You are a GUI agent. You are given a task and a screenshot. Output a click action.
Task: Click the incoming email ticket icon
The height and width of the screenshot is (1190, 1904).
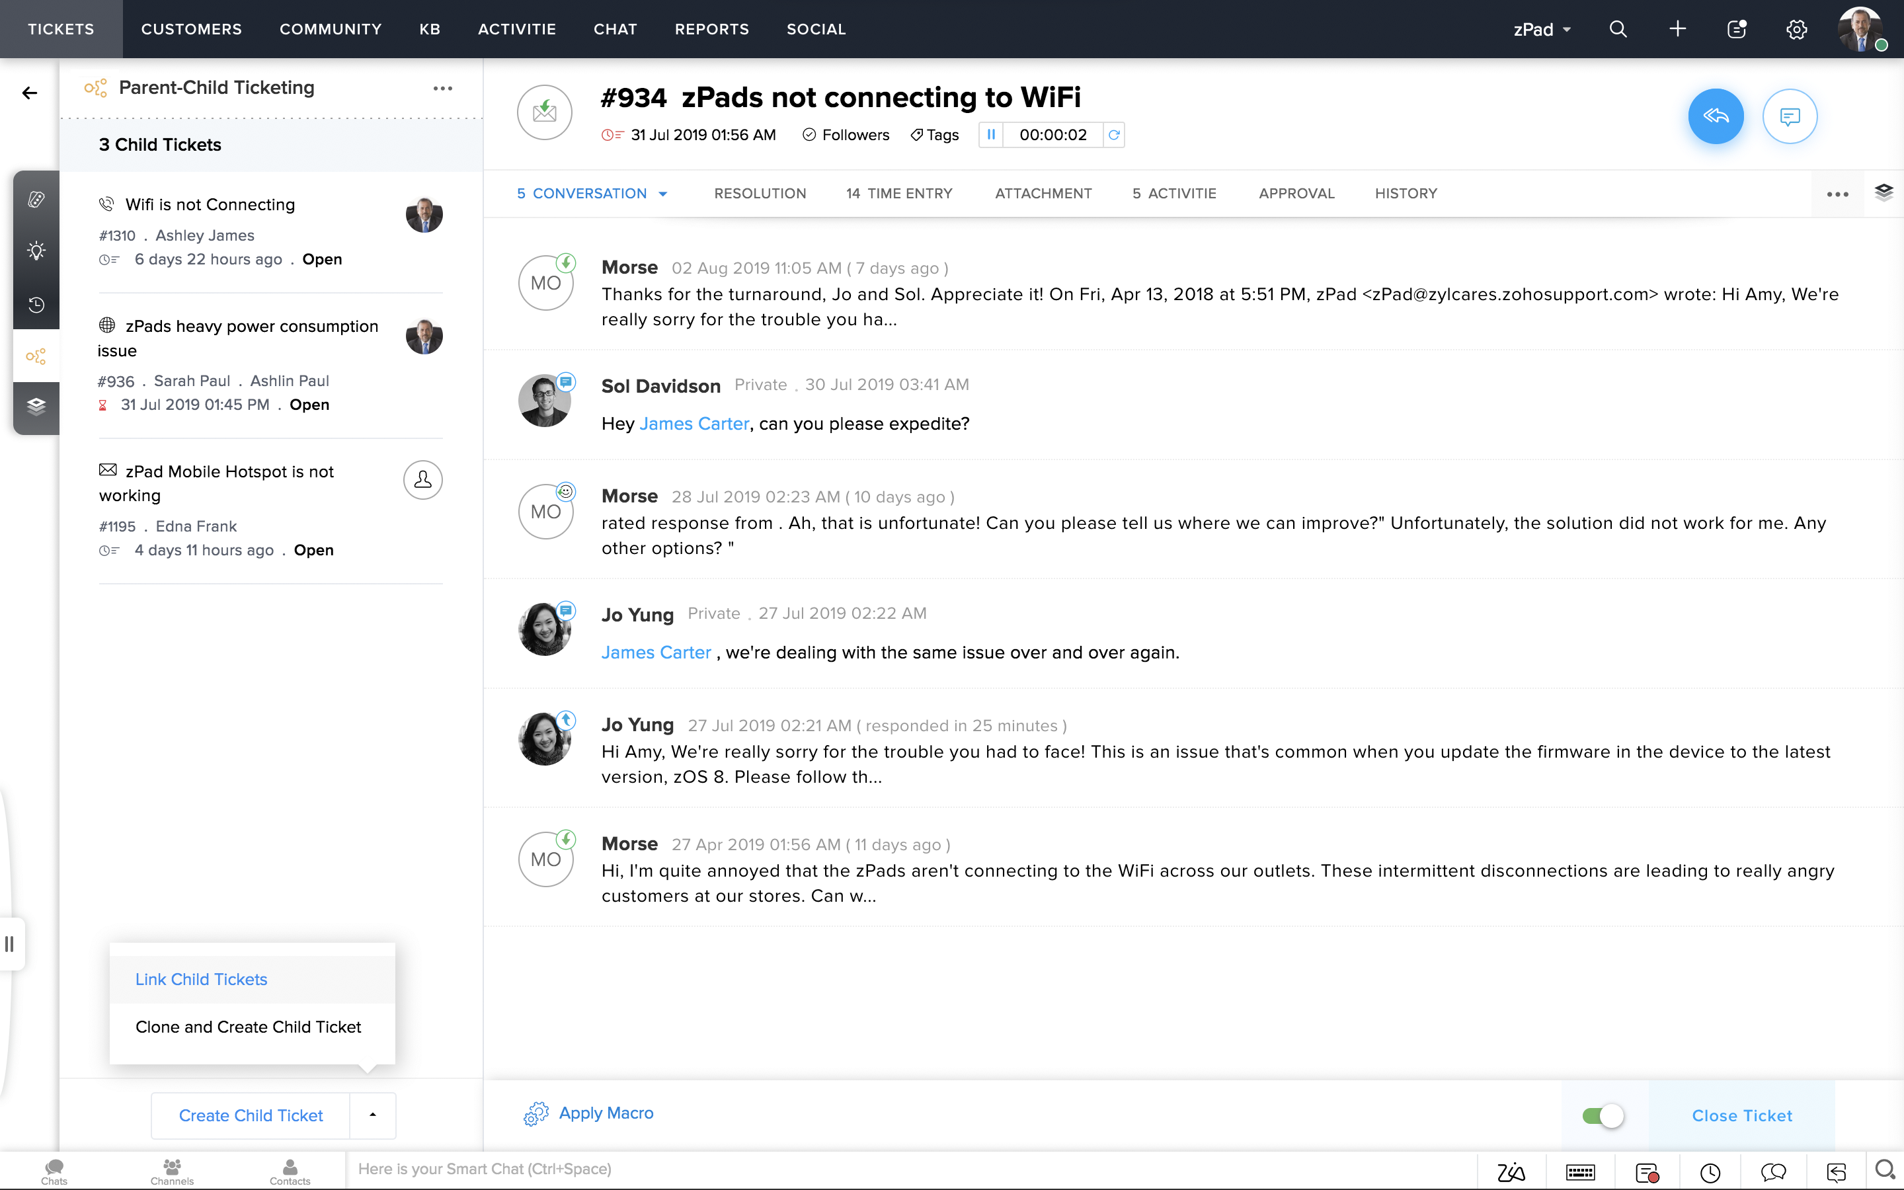point(545,112)
